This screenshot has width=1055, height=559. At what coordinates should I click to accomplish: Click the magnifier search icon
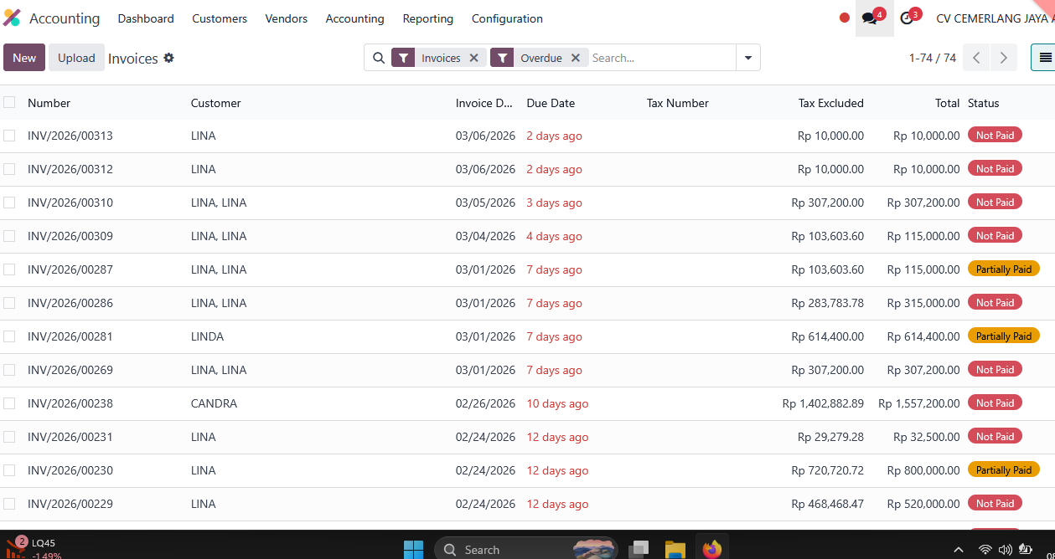coord(379,58)
